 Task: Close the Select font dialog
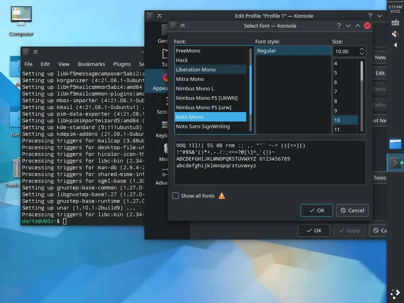click(367, 26)
